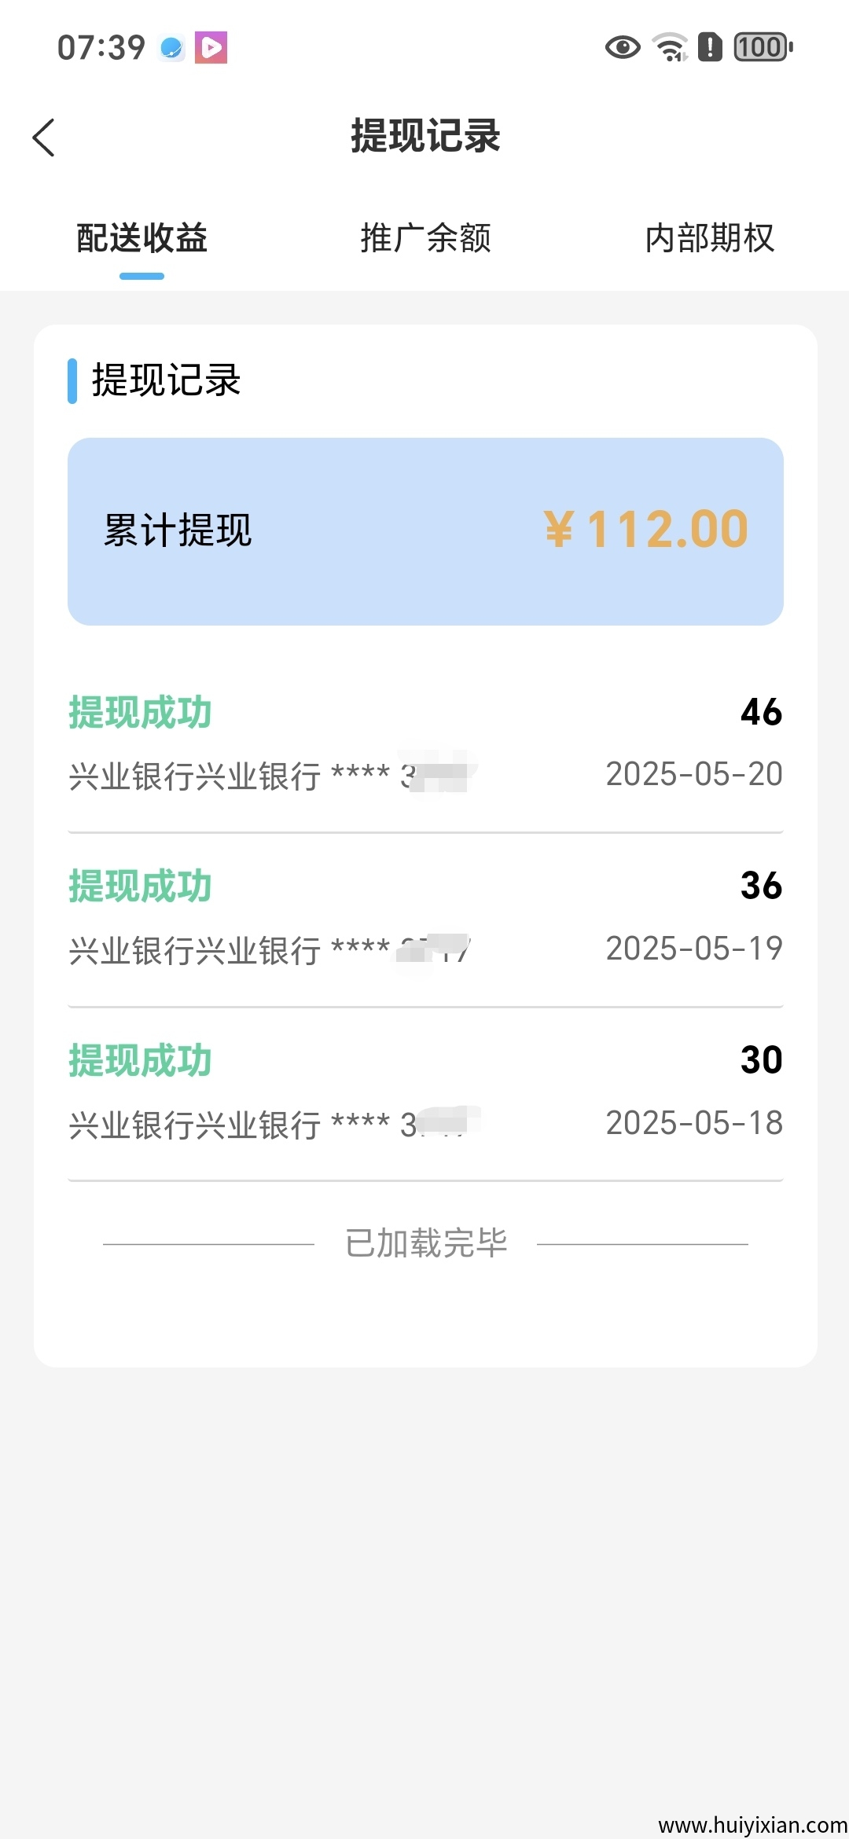
Task: Tap the withdrawal amount 36
Action: pos(761,886)
